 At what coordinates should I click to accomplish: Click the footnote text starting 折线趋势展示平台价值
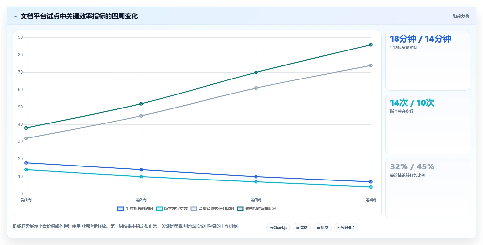[x=127, y=226]
